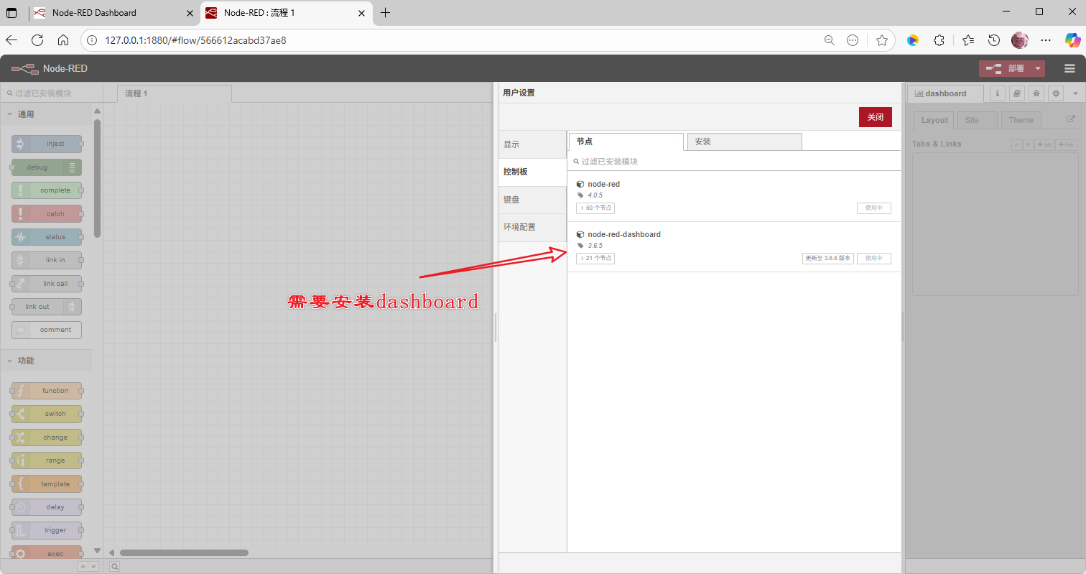Open the info sidebar tab icon
The width and height of the screenshot is (1086, 574).
(998, 93)
